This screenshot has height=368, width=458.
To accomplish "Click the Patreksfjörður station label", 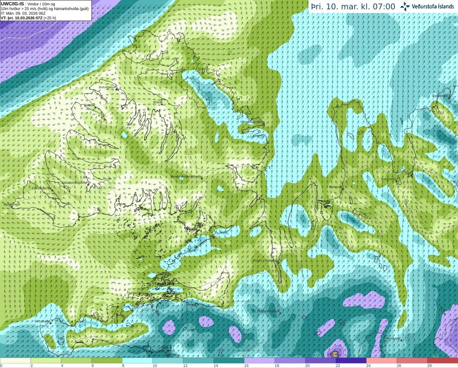I will [x=42, y=188].
